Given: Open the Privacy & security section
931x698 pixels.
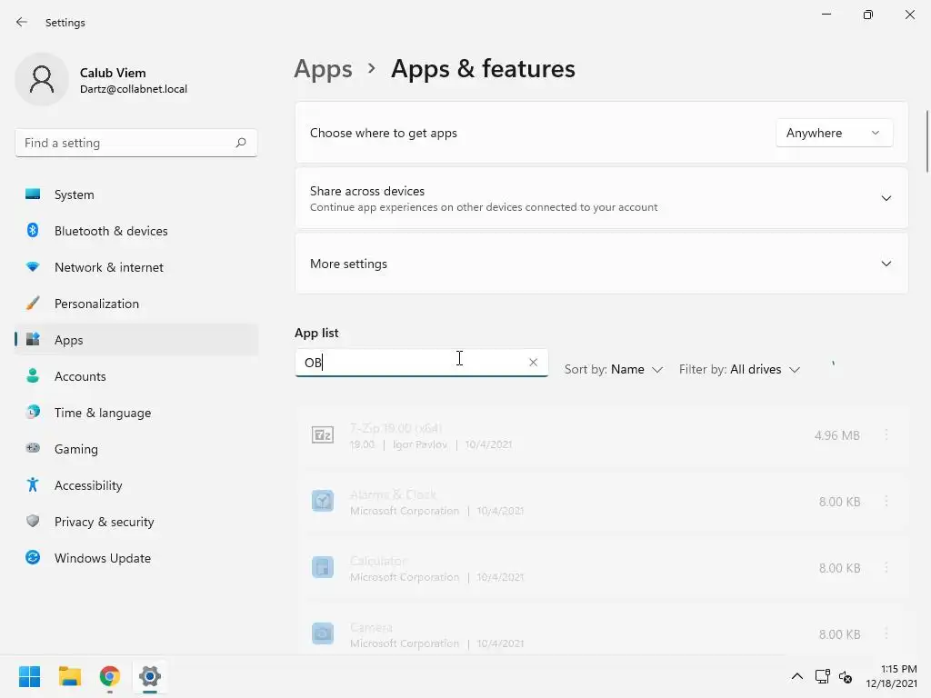Looking at the screenshot, I should click(104, 522).
